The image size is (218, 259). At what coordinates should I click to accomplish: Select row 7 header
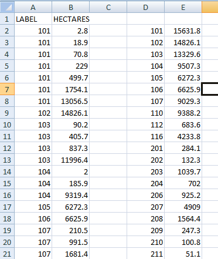(x=7, y=89)
